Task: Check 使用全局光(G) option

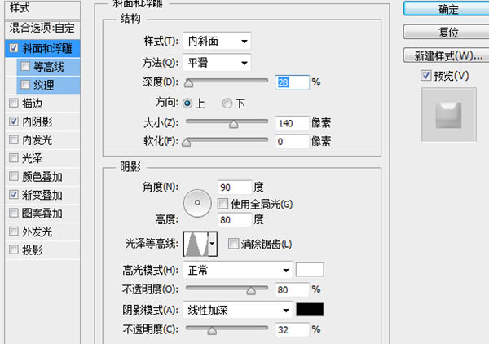Action: pos(222,204)
